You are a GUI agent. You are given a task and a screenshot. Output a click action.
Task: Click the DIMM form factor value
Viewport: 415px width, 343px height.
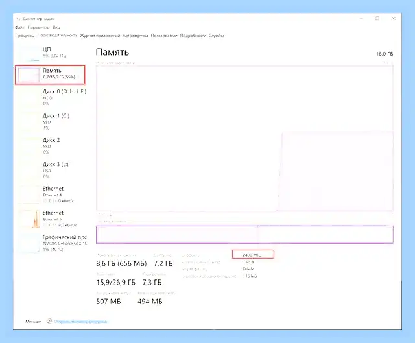(x=248, y=269)
